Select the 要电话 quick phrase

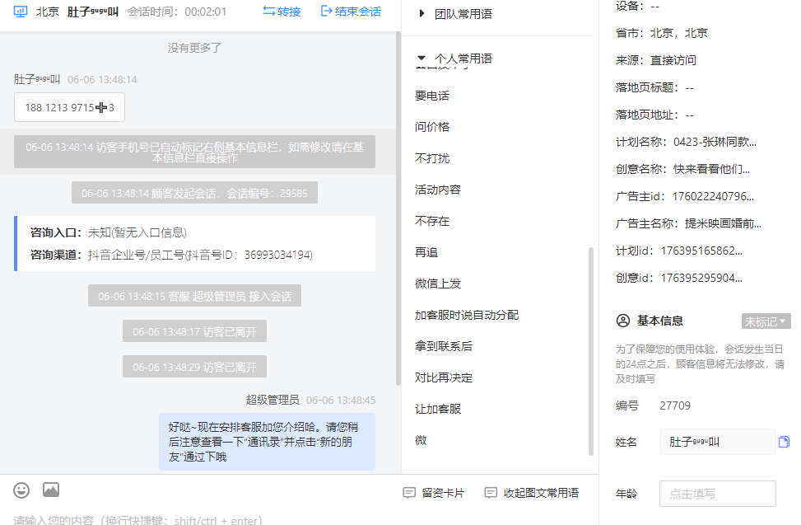click(432, 96)
